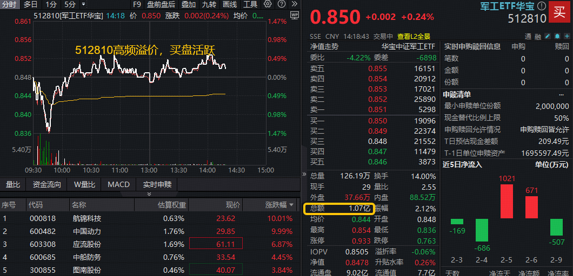Select 航锦科技 row in holdings list
Viewport: 573px width, 276px height.
point(86,218)
